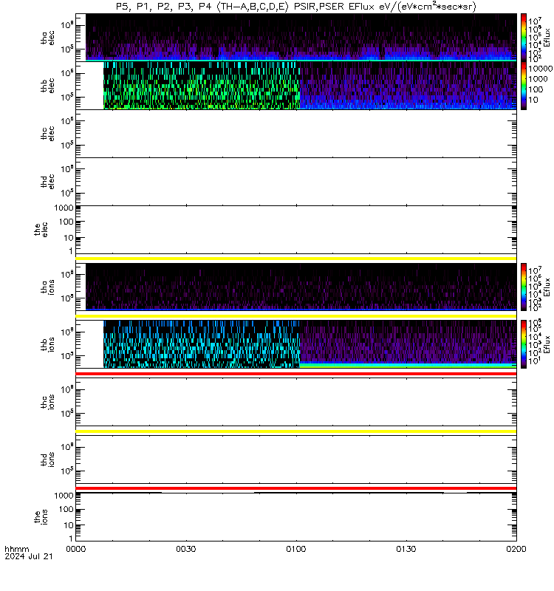Click the Eflux label next to tha elec colorbar
Viewport: 554px width, 591px height.
[x=547, y=38]
